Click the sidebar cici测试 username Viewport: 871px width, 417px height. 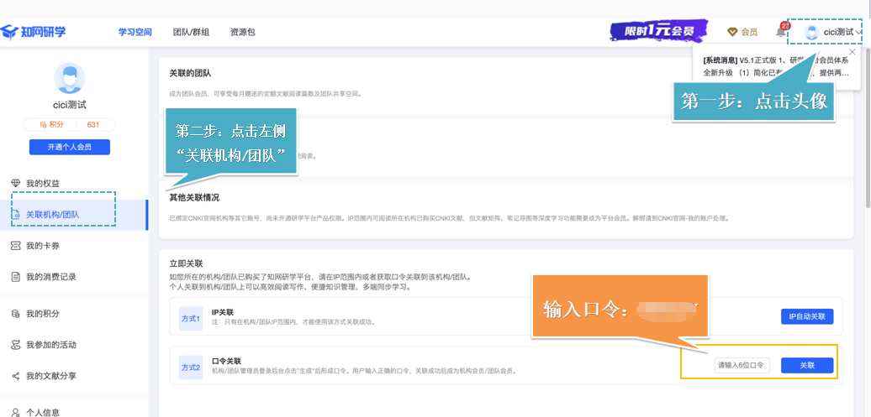coord(70,105)
